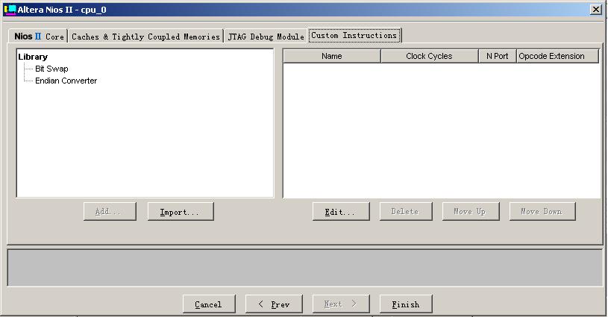This screenshot has width=608, height=317.
Task: Click the N Port column header
Action: 497,56
